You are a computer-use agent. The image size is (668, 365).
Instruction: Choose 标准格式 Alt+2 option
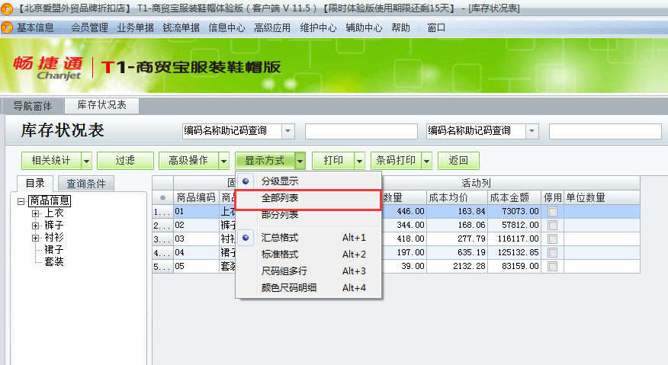[308, 255]
